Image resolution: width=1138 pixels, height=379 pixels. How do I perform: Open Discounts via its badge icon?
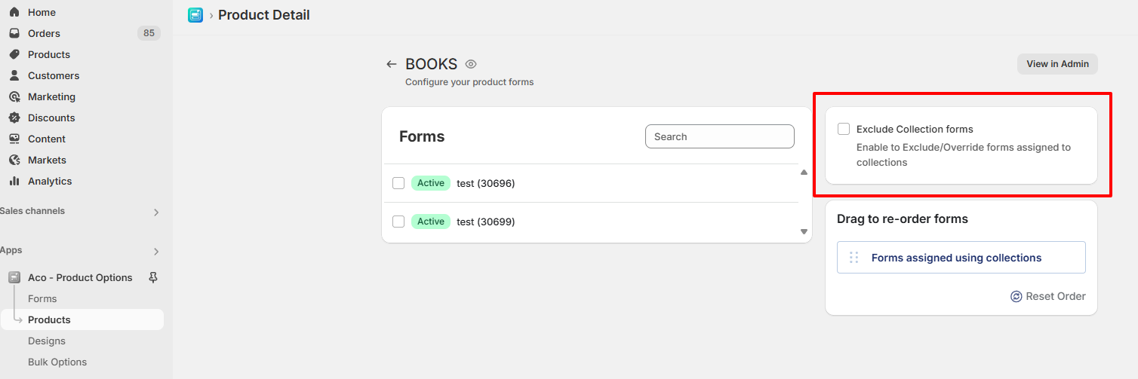coord(14,118)
